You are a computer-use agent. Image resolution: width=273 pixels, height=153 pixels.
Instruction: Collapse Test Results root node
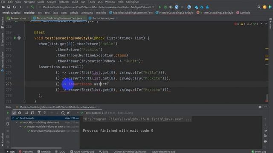pos(13,118)
